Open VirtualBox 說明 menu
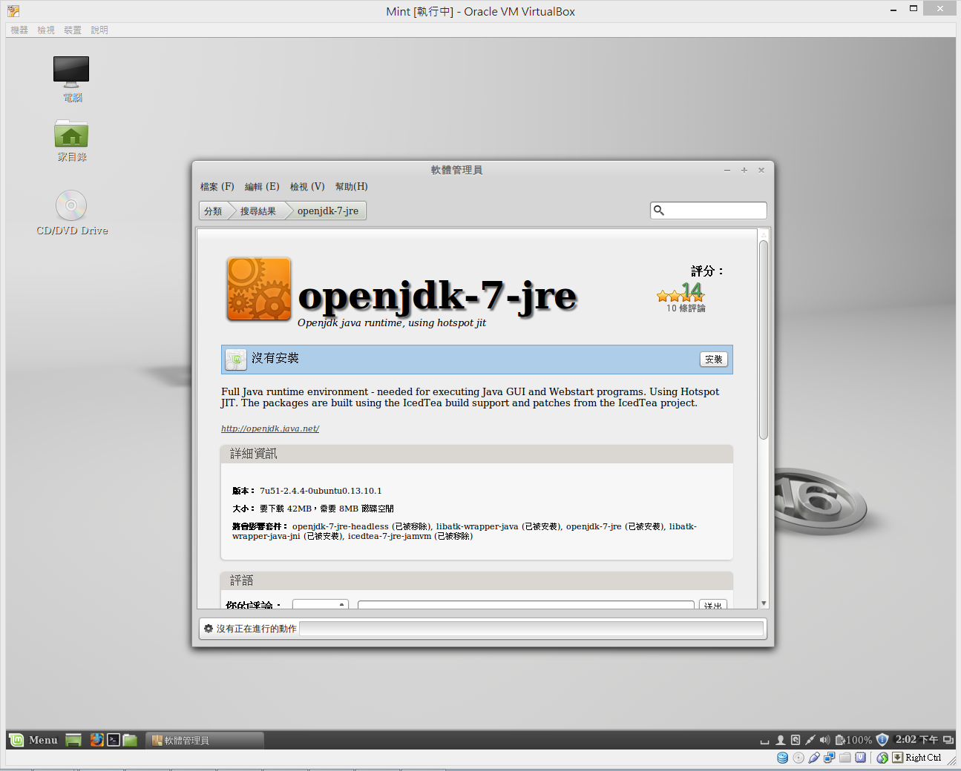Screen dimensions: 961x771 click(x=99, y=30)
